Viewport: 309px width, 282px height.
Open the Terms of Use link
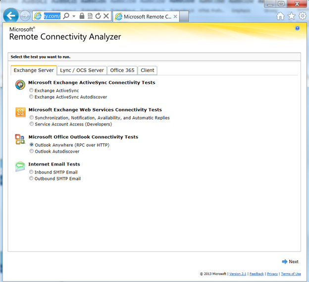pyautogui.click(x=291, y=274)
